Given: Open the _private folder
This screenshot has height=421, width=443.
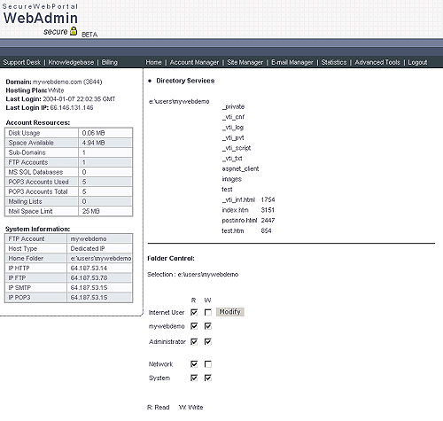Looking at the screenshot, I should coord(233,106).
